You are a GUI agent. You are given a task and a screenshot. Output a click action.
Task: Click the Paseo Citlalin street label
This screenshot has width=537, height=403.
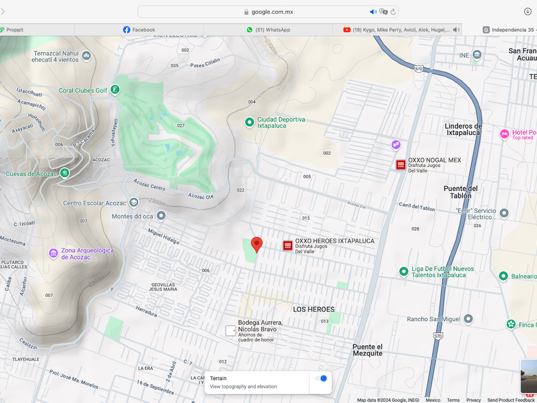[205, 63]
